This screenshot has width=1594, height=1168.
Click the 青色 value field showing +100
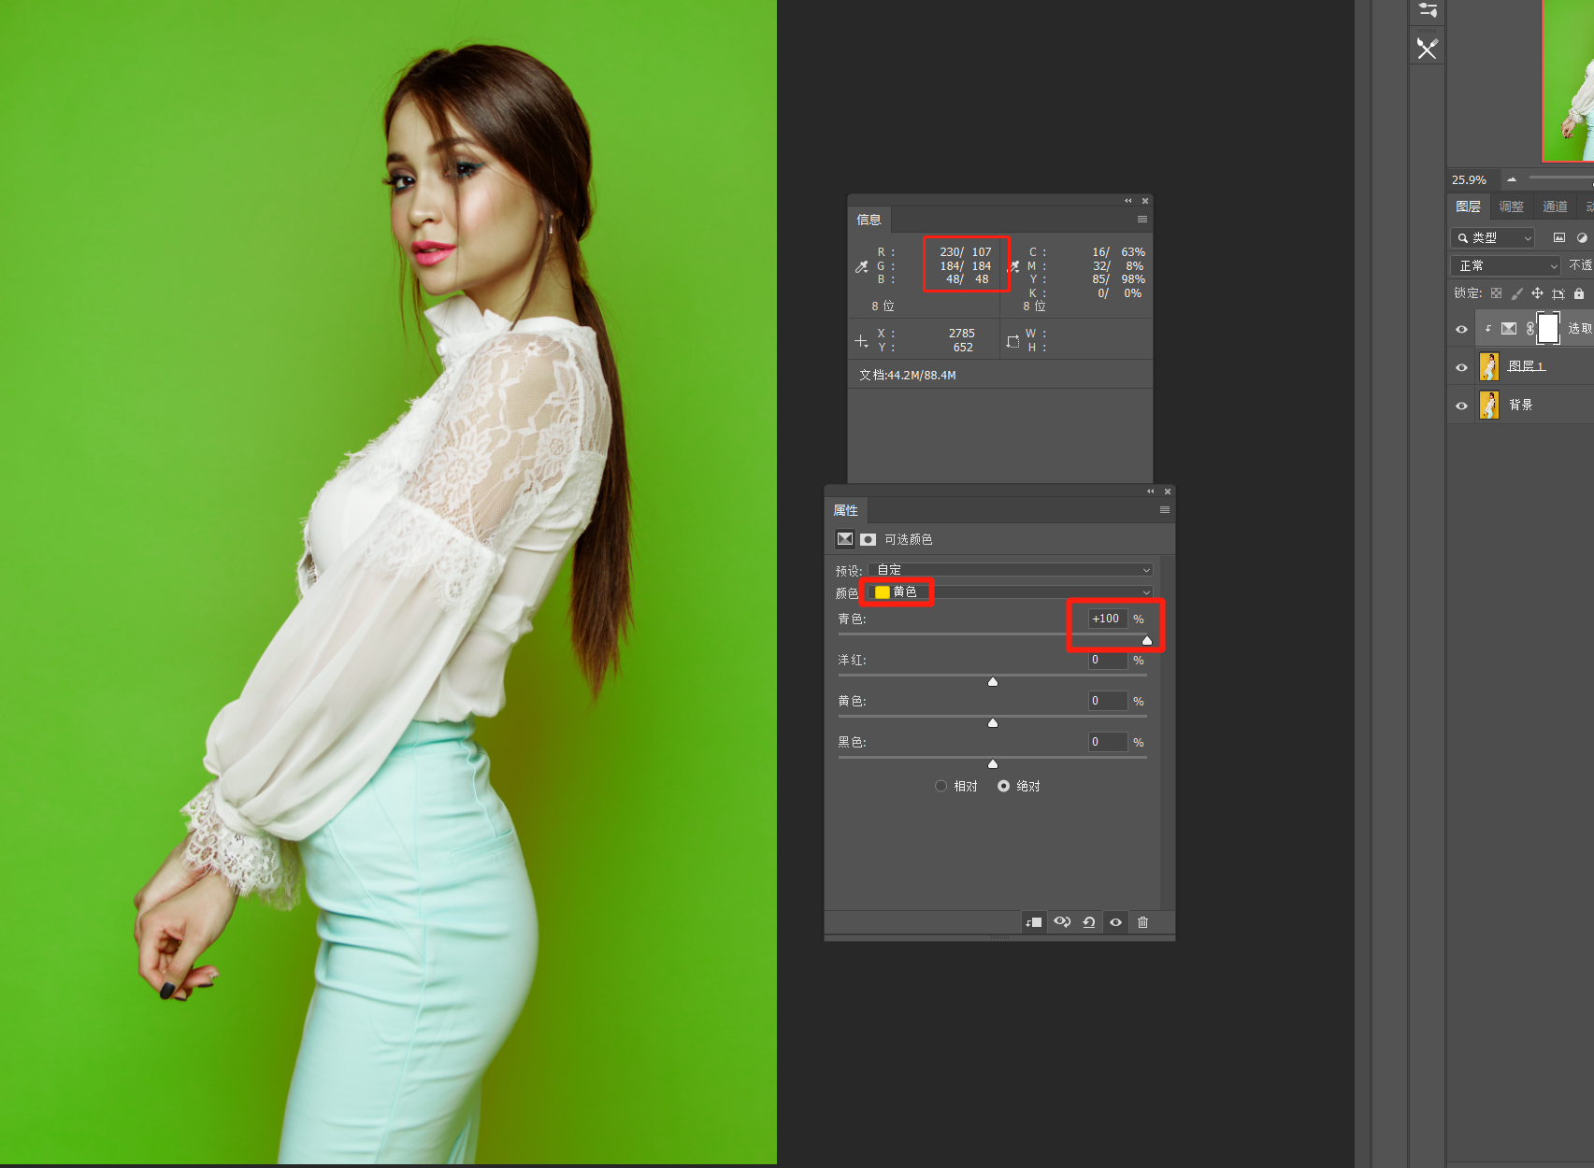tap(1107, 619)
